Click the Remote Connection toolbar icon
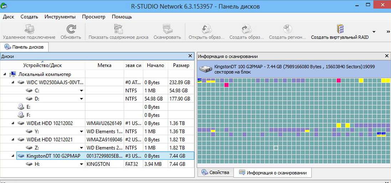The height and width of the screenshot is (183, 391). pyautogui.click(x=29, y=29)
